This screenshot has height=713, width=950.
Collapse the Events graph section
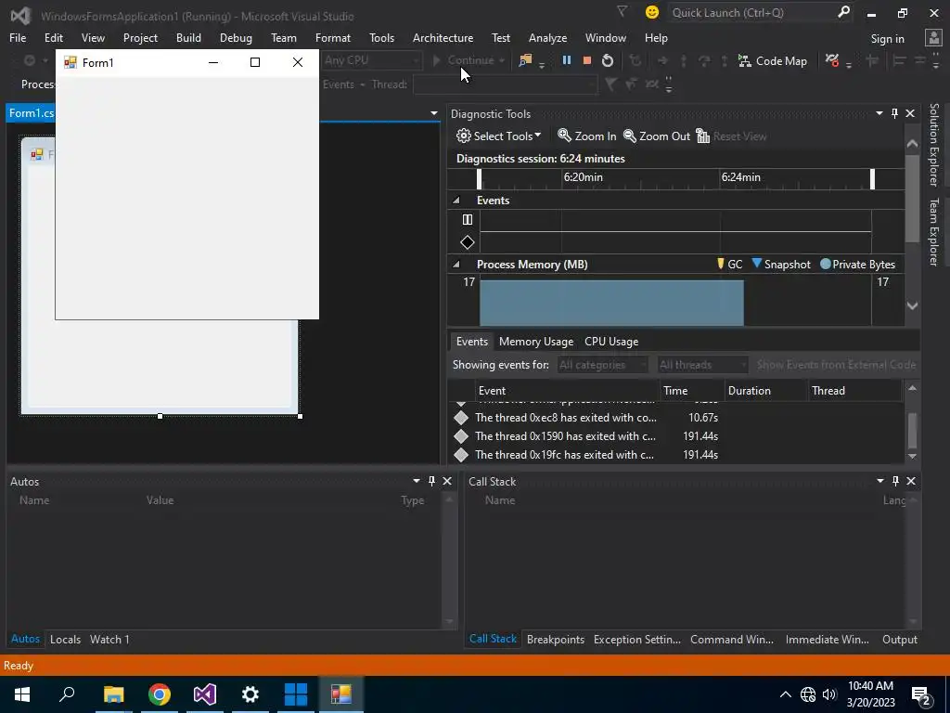(x=456, y=201)
